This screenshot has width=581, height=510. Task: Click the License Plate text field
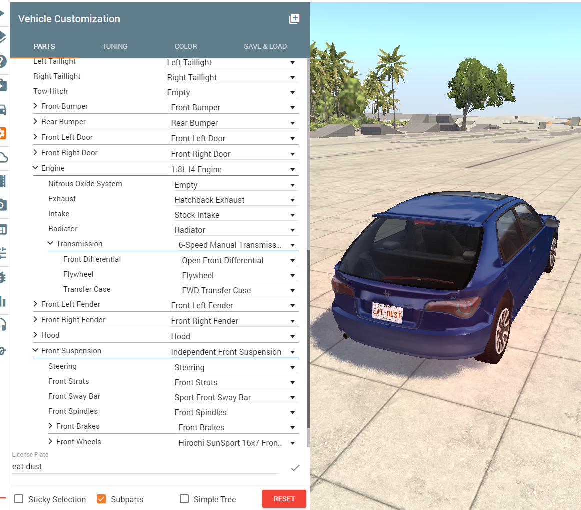(x=145, y=466)
